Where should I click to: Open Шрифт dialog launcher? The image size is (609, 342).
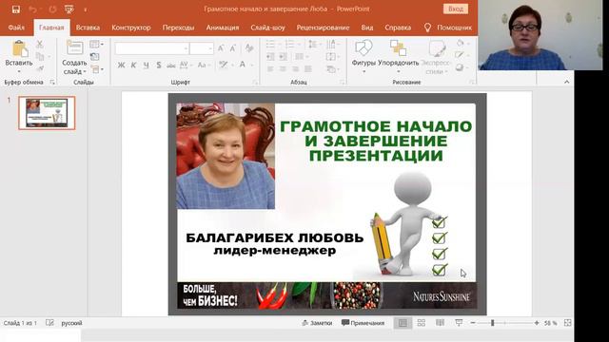[255, 83]
